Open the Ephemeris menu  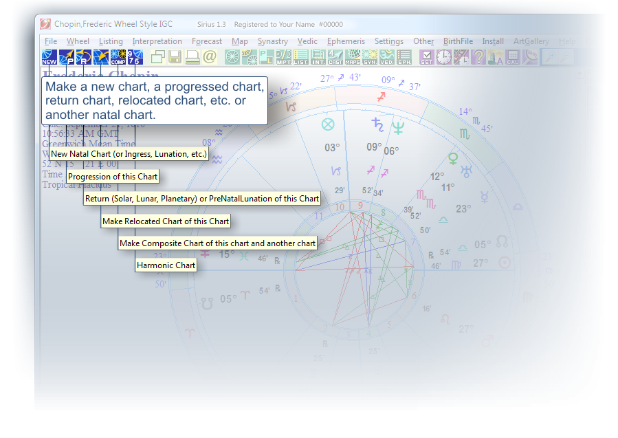(346, 41)
